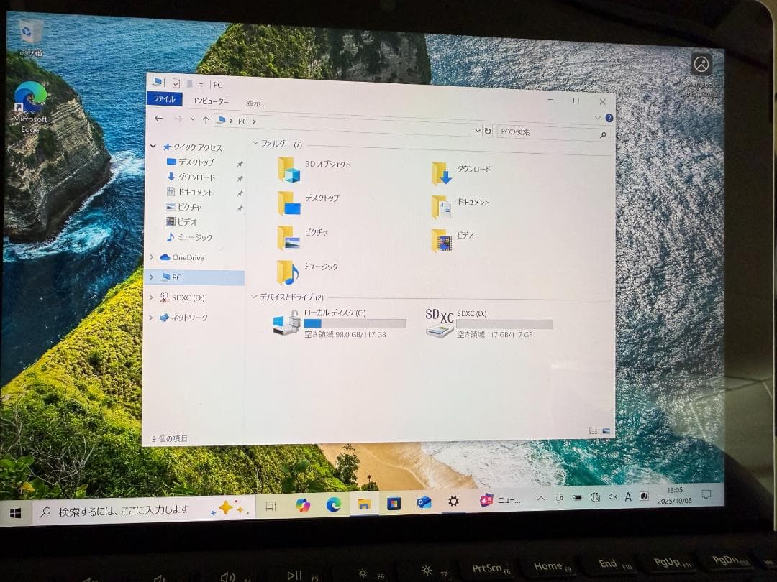Open the ビデオ folder icon

coord(441,240)
